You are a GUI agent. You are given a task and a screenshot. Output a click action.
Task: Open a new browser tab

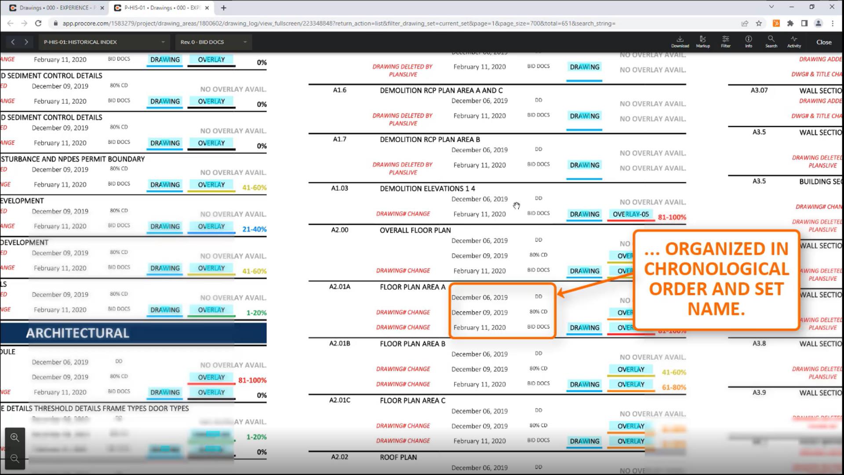tap(224, 7)
